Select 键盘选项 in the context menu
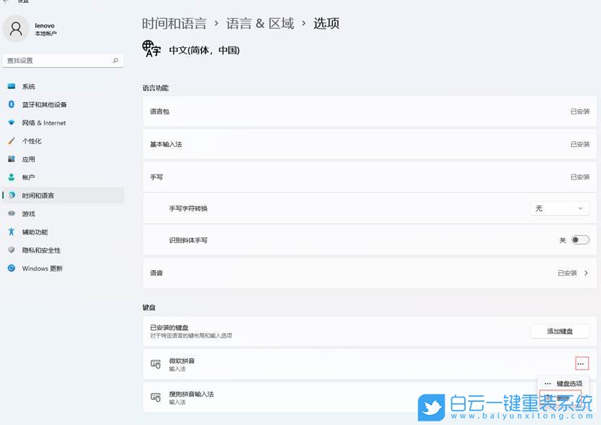Viewport: 601px width, 425px height. [x=568, y=383]
